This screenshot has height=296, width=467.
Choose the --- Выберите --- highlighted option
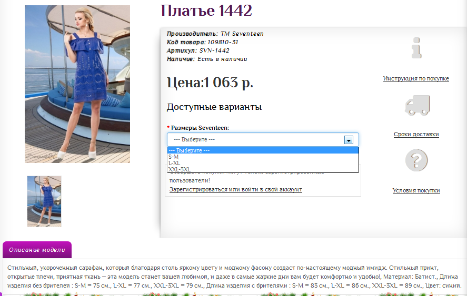[263, 150]
